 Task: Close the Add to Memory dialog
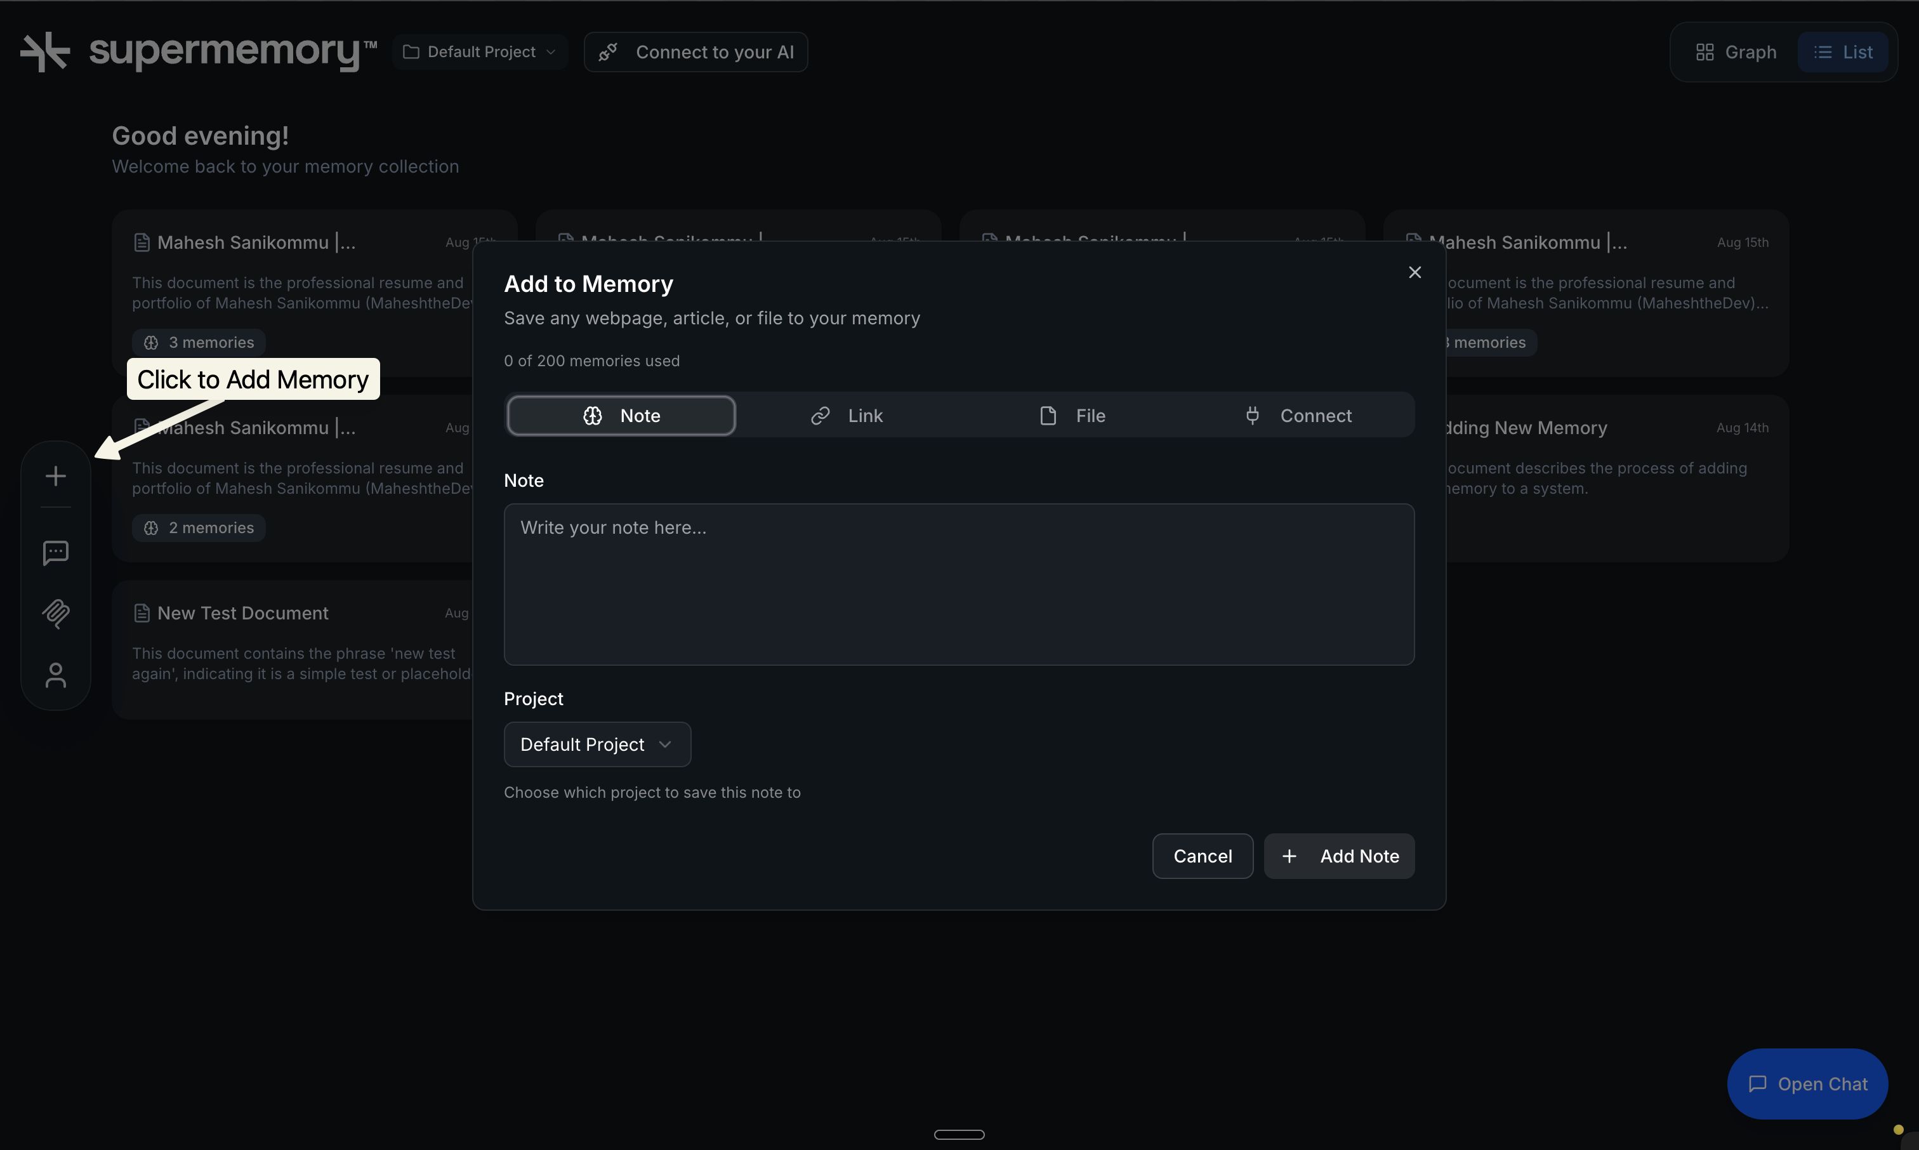(x=1415, y=272)
